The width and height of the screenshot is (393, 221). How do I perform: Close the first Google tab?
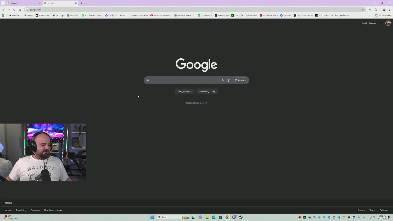39,3
